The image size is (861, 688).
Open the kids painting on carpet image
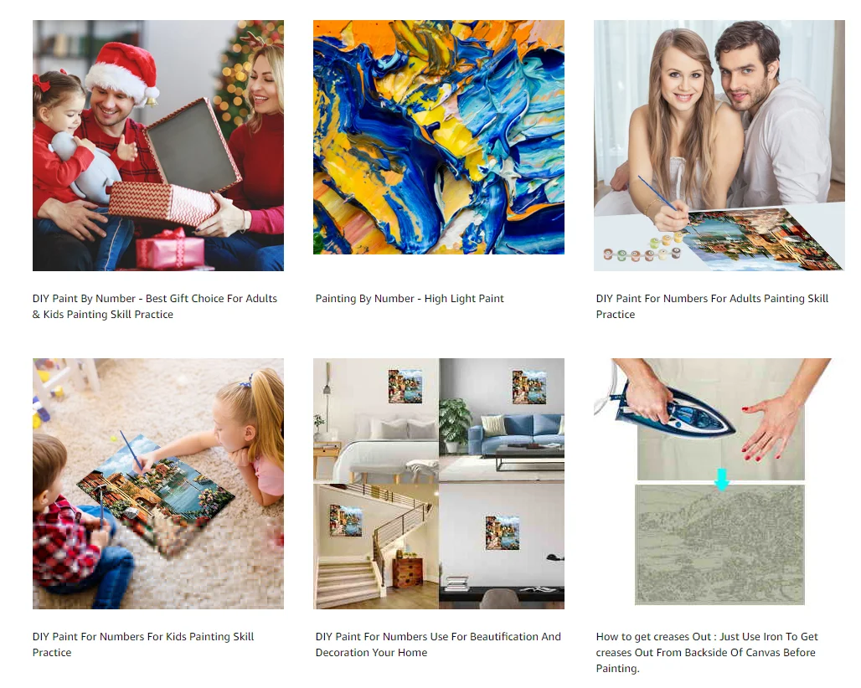coord(158,483)
